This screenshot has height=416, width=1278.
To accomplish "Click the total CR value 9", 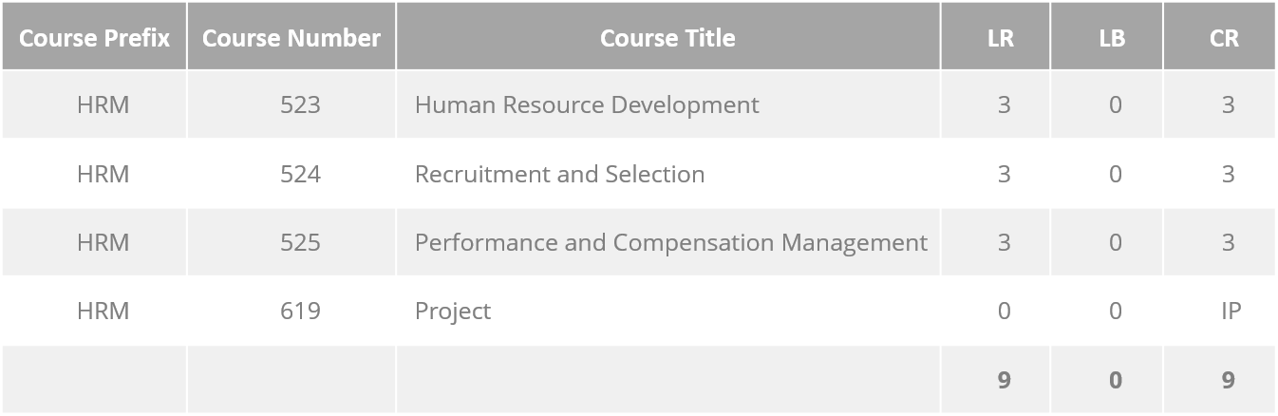I will [x=1228, y=380].
